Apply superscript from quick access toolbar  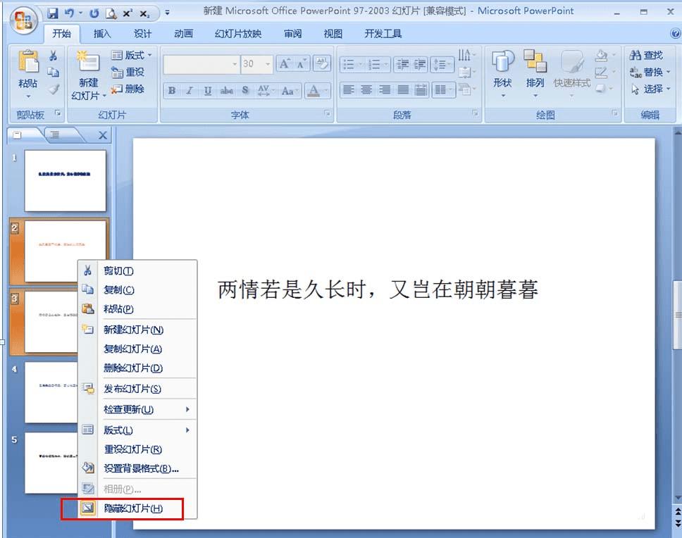pyautogui.click(x=128, y=13)
